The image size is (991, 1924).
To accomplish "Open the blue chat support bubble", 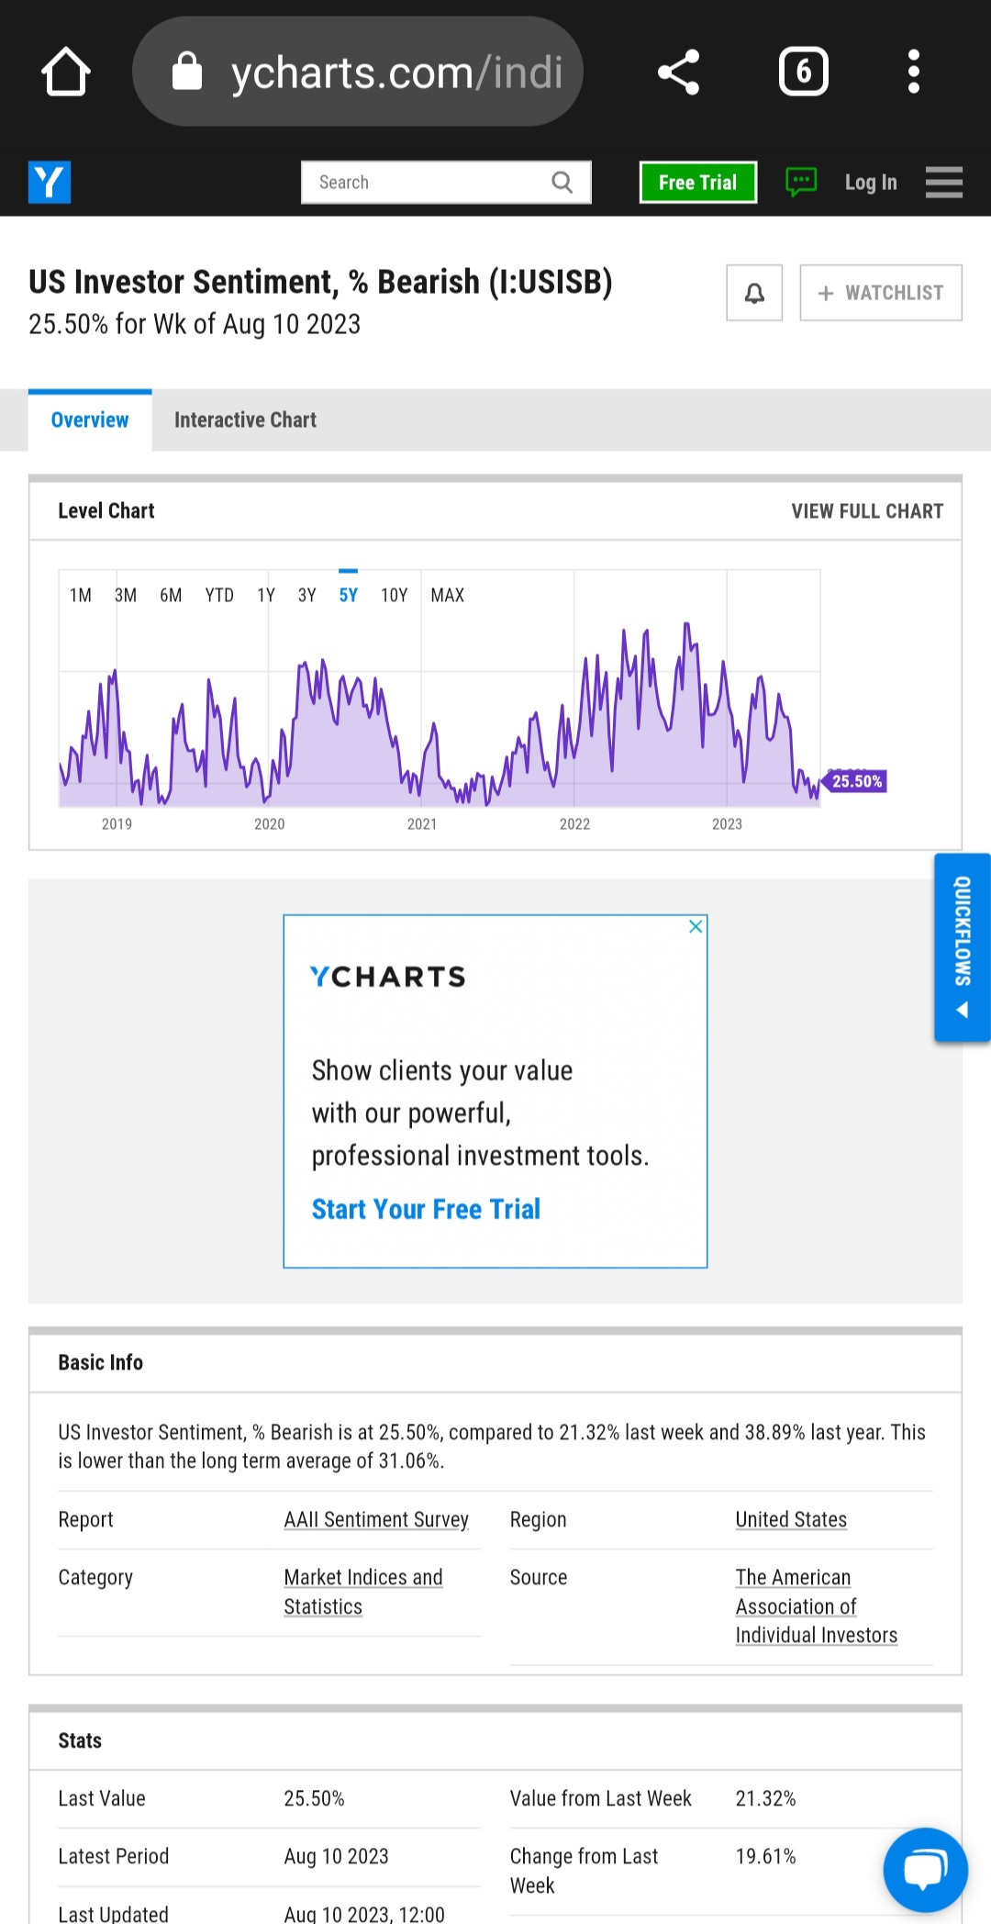I will pyautogui.click(x=925, y=1870).
